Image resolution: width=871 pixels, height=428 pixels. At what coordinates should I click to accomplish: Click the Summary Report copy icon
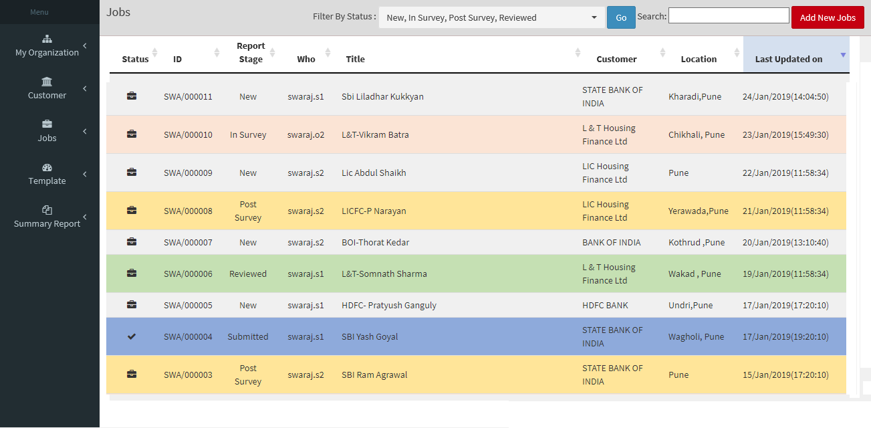(x=47, y=210)
